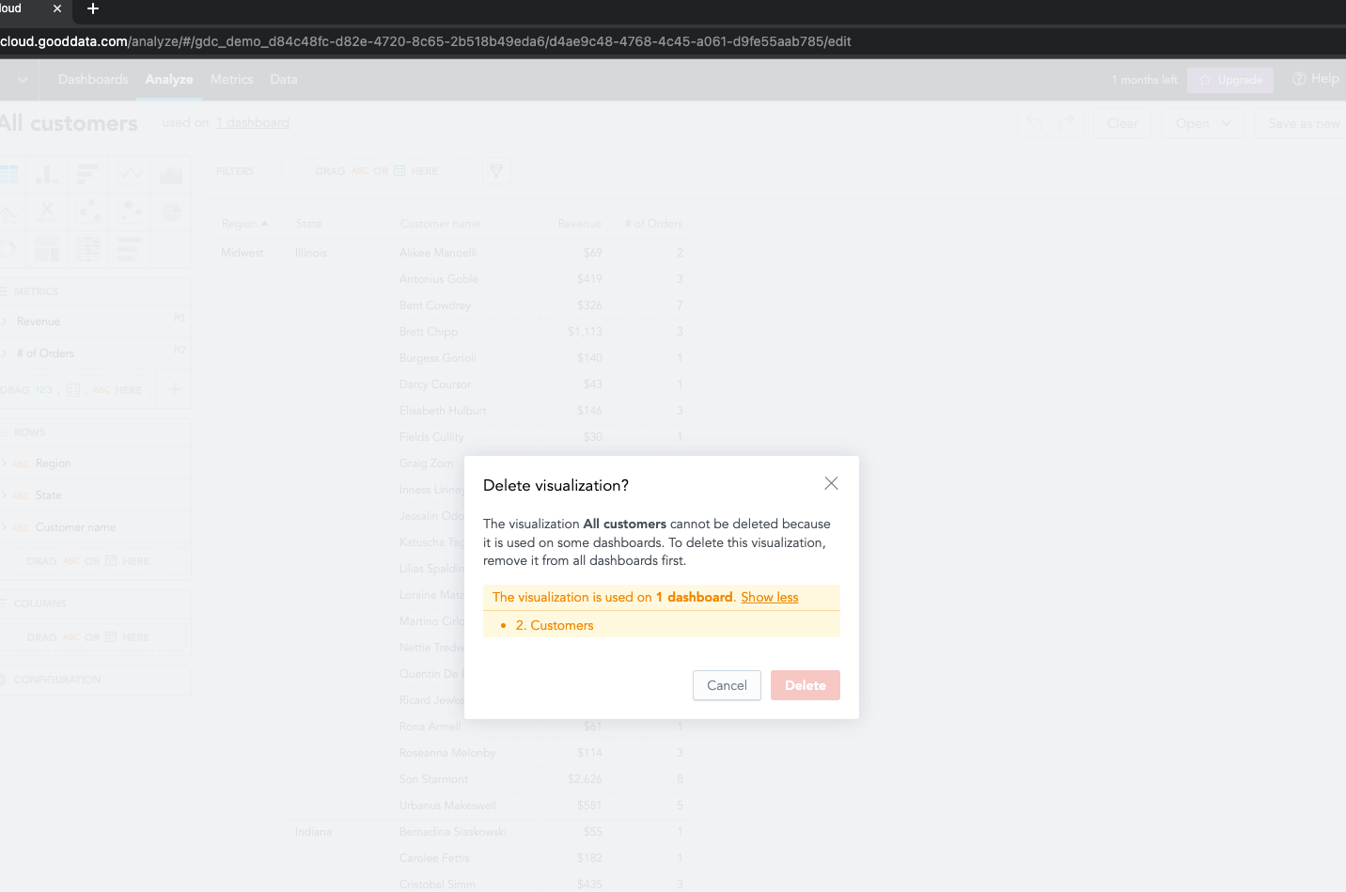Click Cancel in the delete dialog
The width and height of the screenshot is (1346, 892).
pyautogui.click(x=727, y=685)
